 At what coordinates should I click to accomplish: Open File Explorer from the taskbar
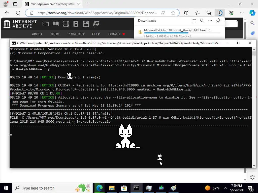pos(112,188)
